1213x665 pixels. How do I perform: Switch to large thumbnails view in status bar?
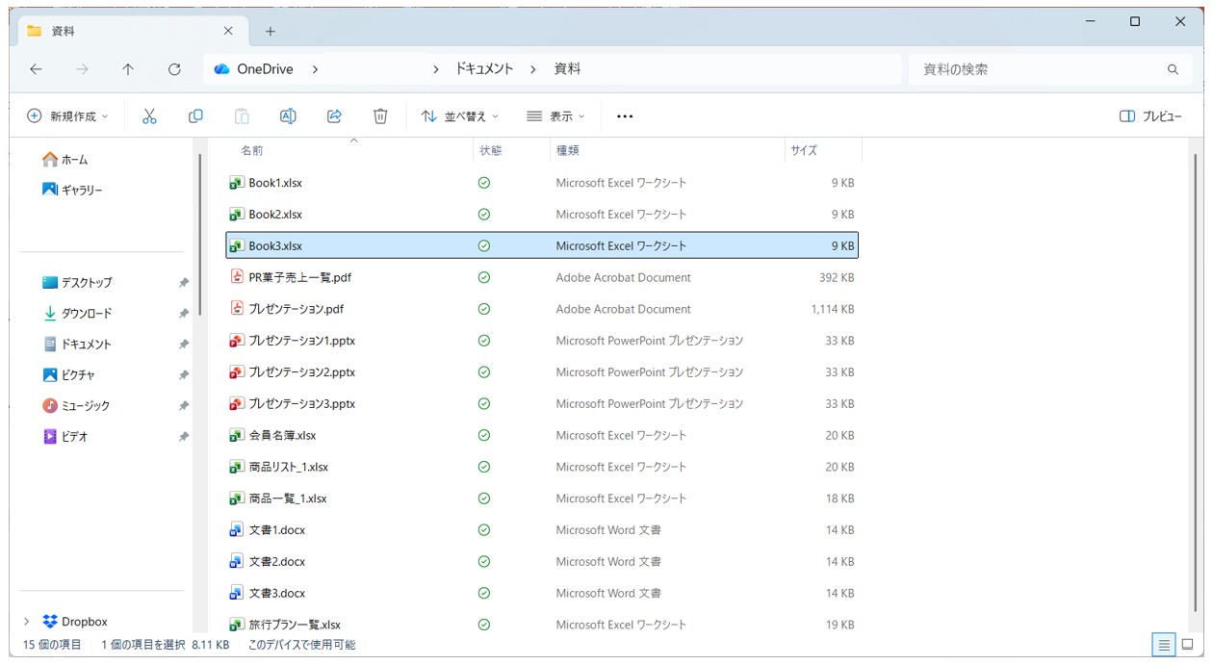point(1187,645)
